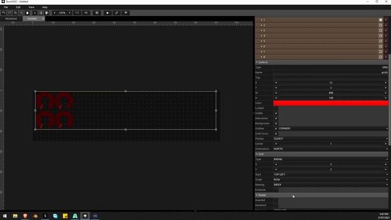This screenshot has height=220, width=391.
Task: Open the Edit menu
Action: [18, 7]
